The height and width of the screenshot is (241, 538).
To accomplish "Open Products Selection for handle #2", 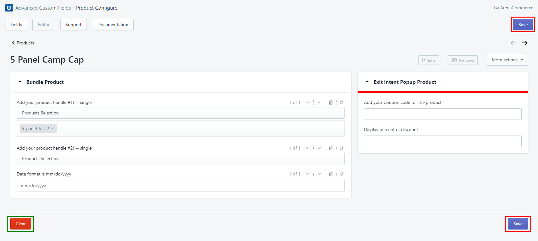I will [181, 159].
